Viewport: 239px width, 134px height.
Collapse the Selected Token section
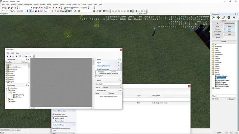[x=74, y=125]
